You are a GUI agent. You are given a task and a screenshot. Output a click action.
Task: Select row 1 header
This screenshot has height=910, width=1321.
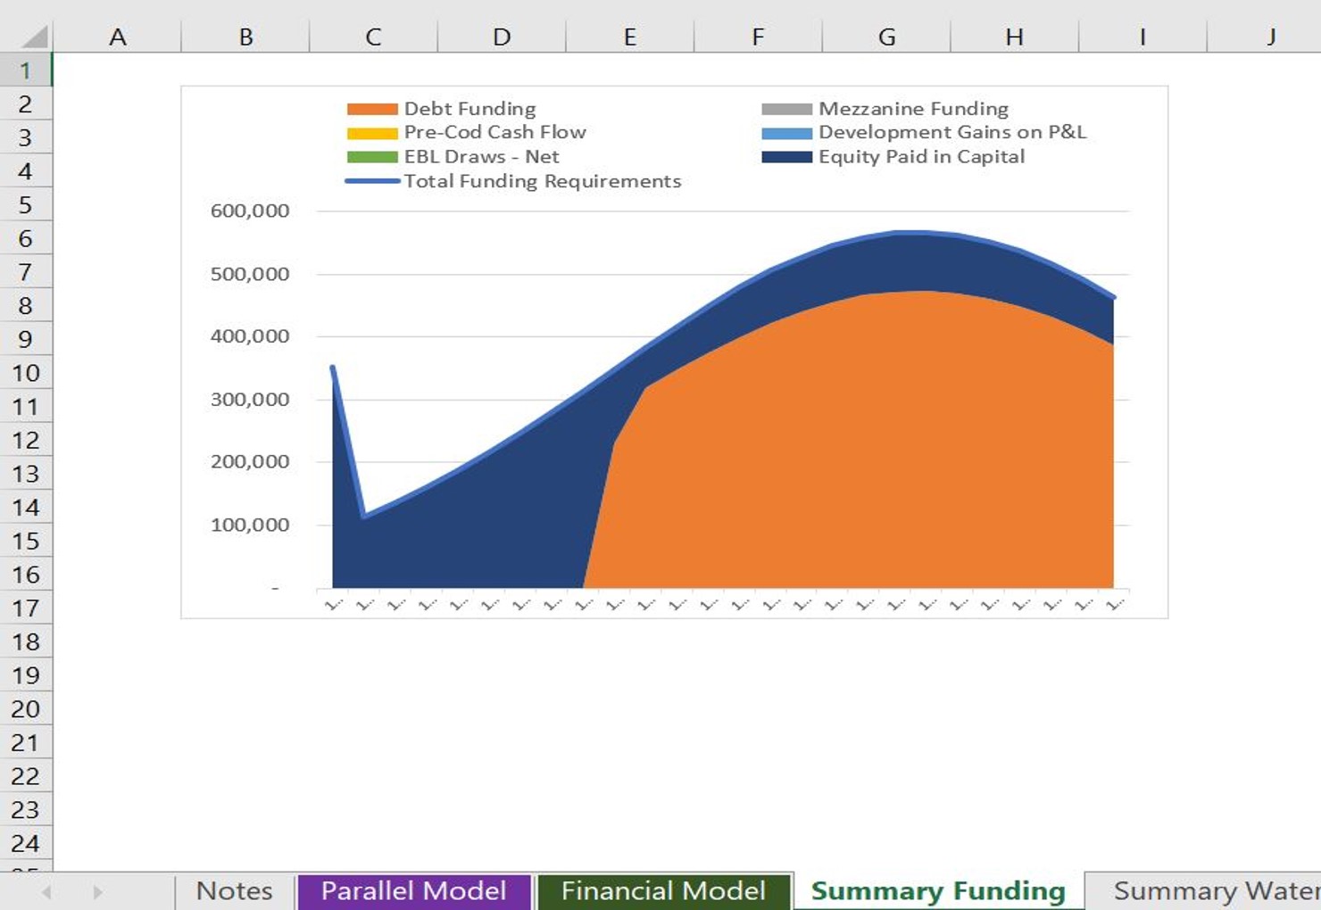(26, 70)
